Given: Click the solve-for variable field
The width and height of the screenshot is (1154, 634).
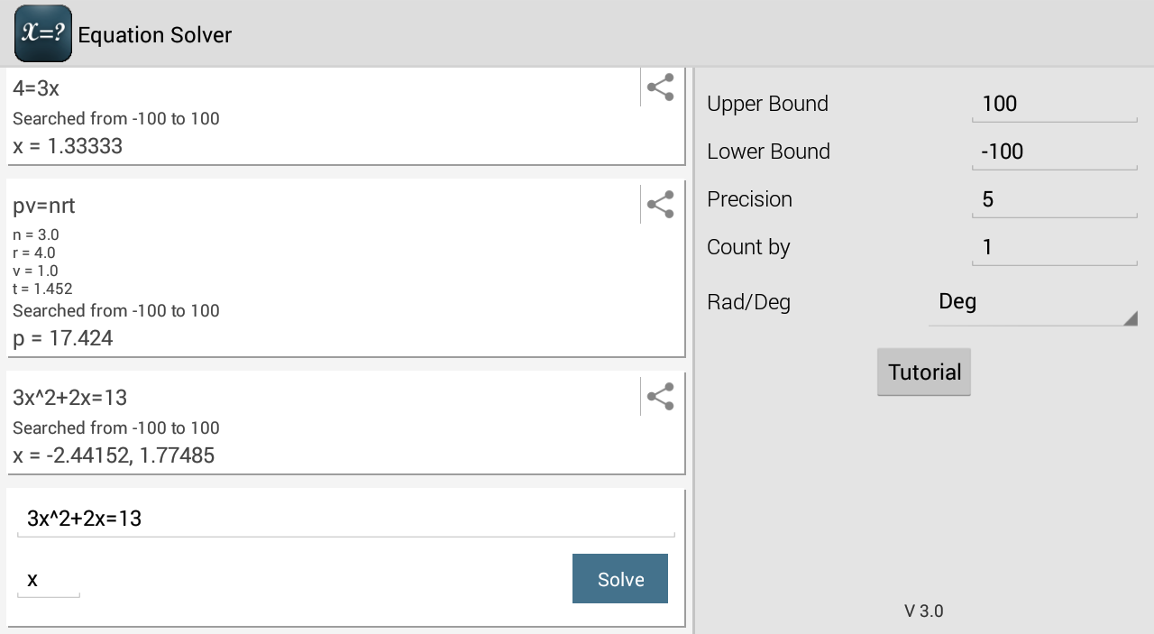Looking at the screenshot, I should pyautogui.click(x=49, y=580).
